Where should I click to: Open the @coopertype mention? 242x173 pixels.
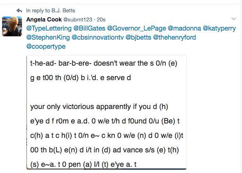46,47
